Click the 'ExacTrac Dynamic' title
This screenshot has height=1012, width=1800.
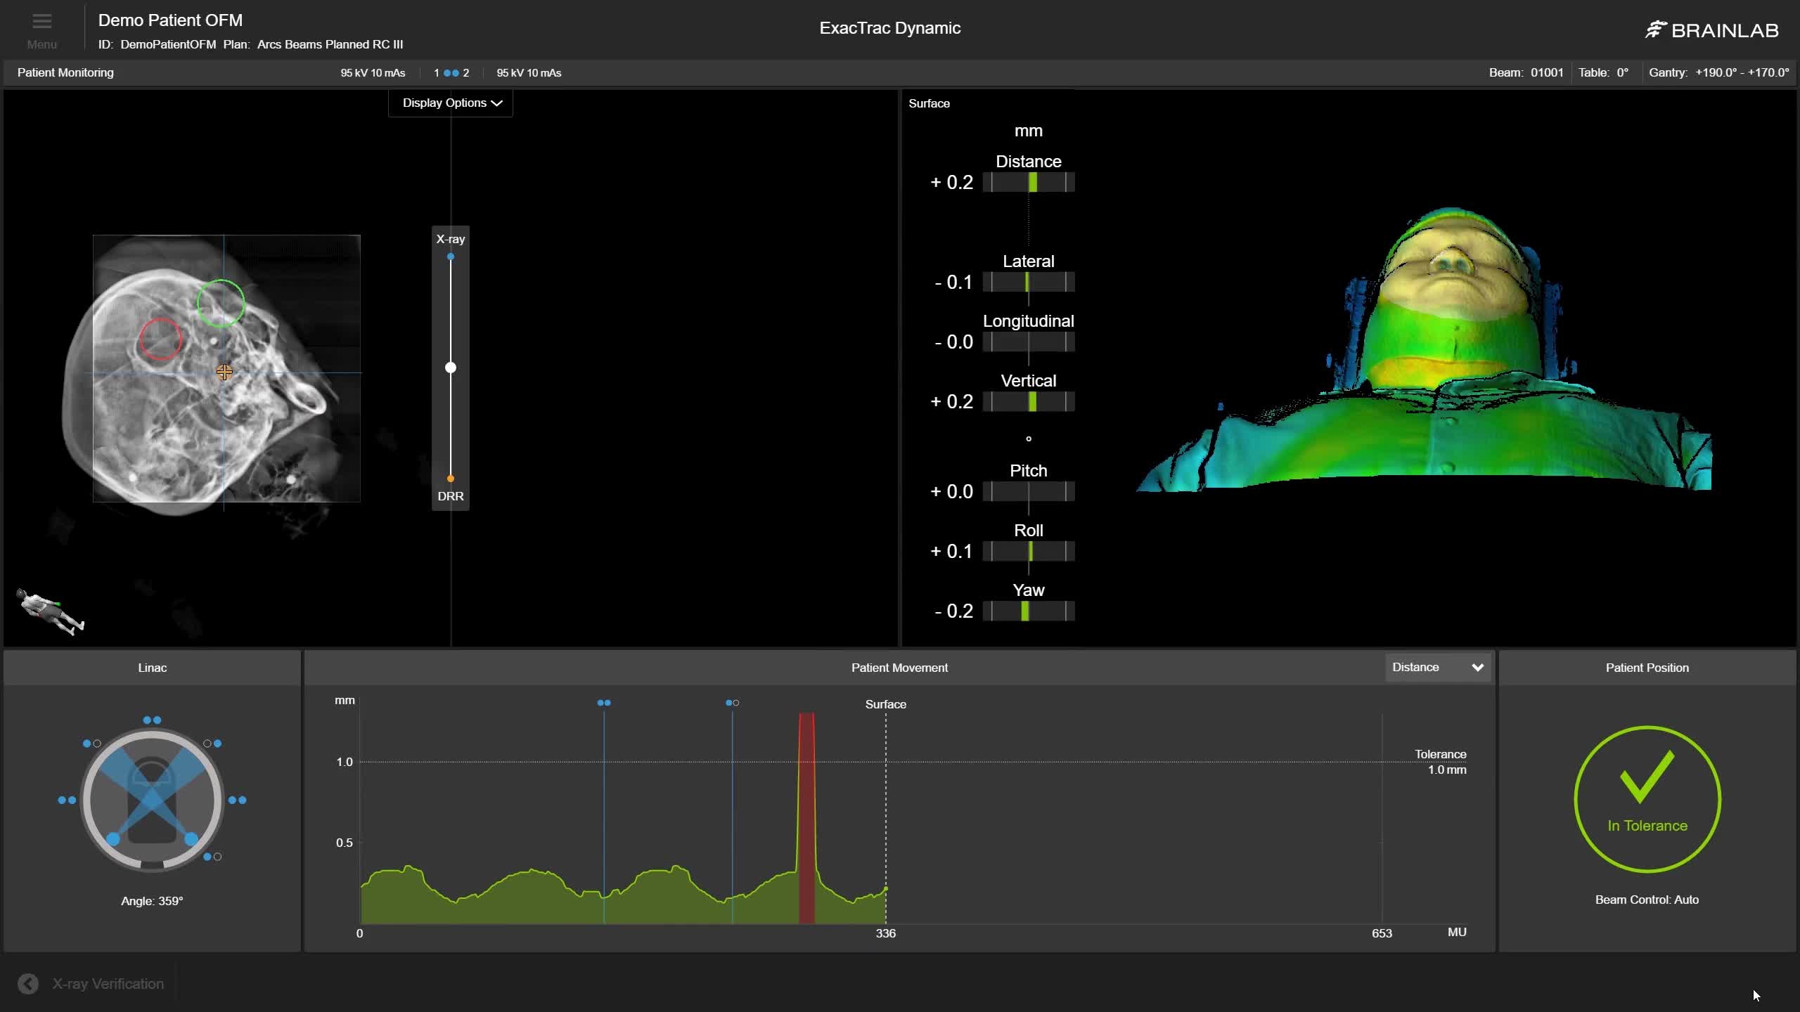tap(889, 28)
